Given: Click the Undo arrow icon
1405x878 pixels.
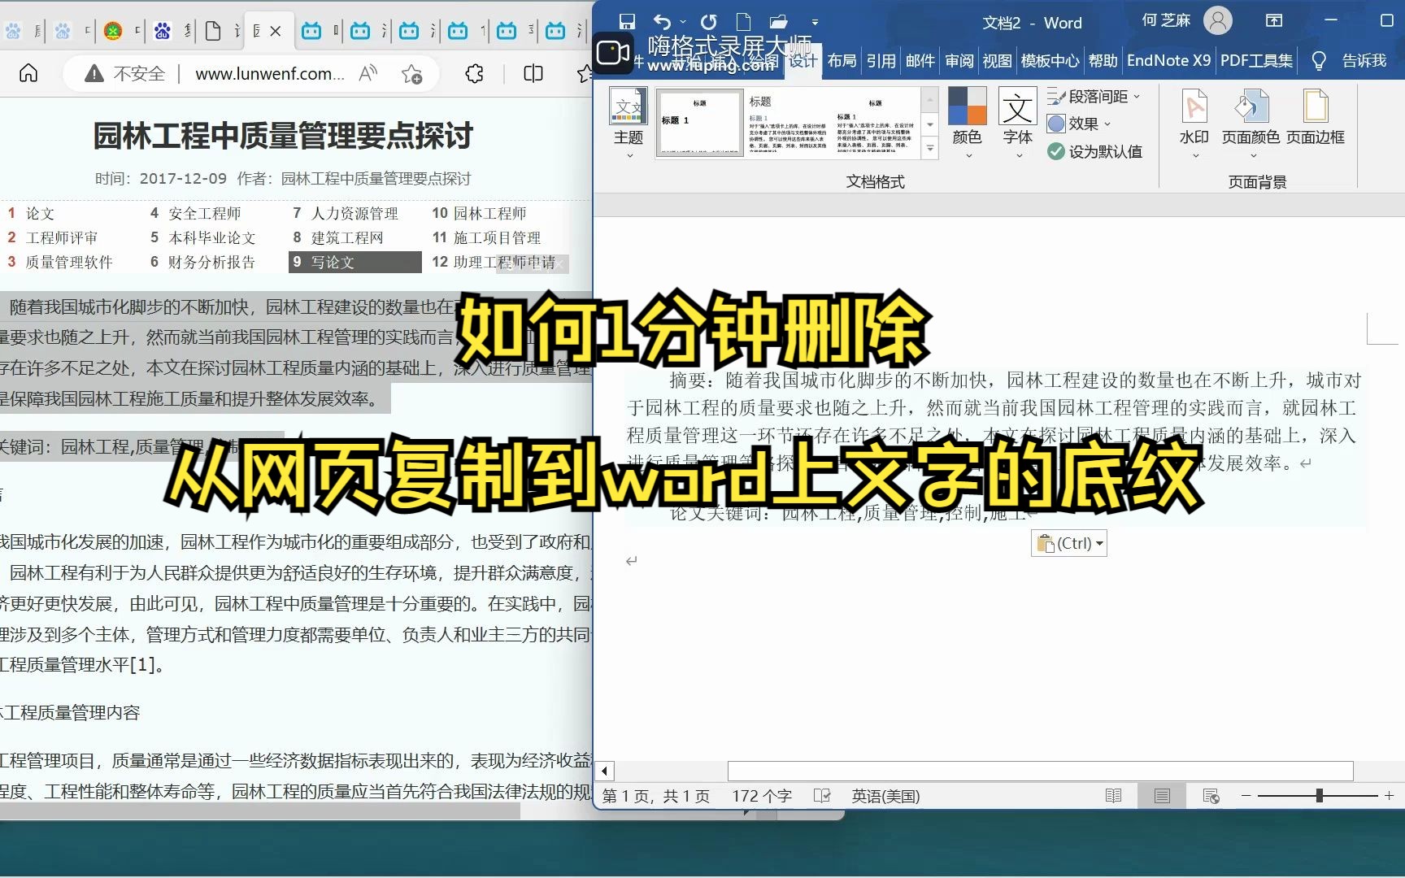Looking at the screenshot, I should tap(662, 20).
